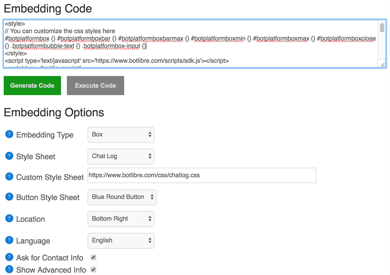Open help icon next to Language
The image size is (390, 275).
click(9, 240)
